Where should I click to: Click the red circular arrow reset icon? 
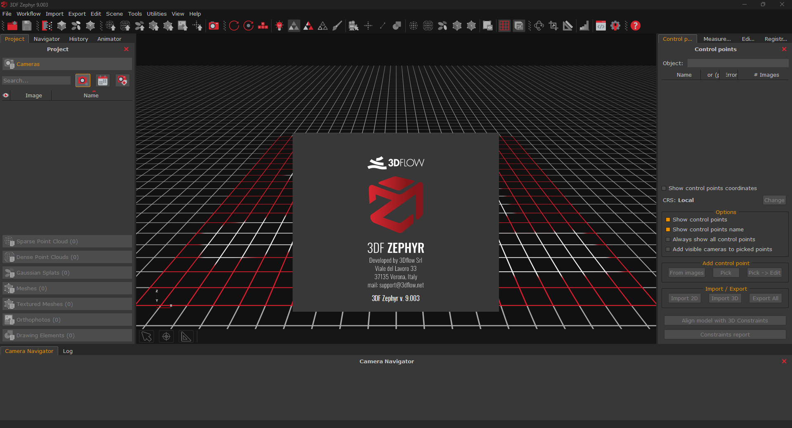[234, 26]
